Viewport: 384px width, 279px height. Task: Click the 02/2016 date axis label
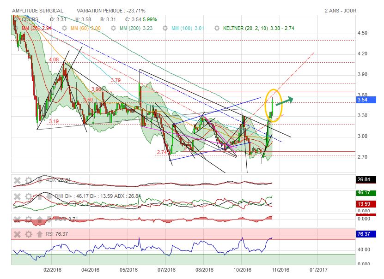tap(52, 270)
